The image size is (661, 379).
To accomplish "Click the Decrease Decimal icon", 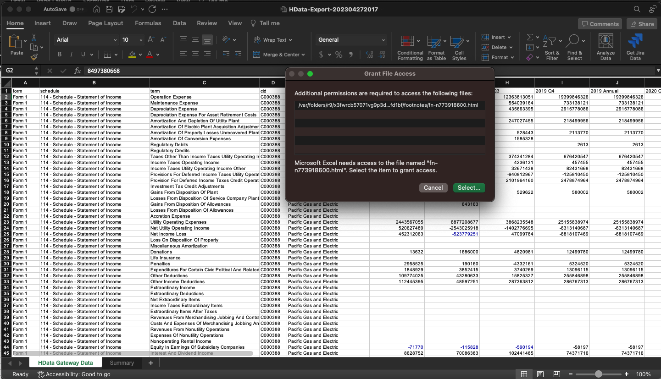I will click(382, 55).
